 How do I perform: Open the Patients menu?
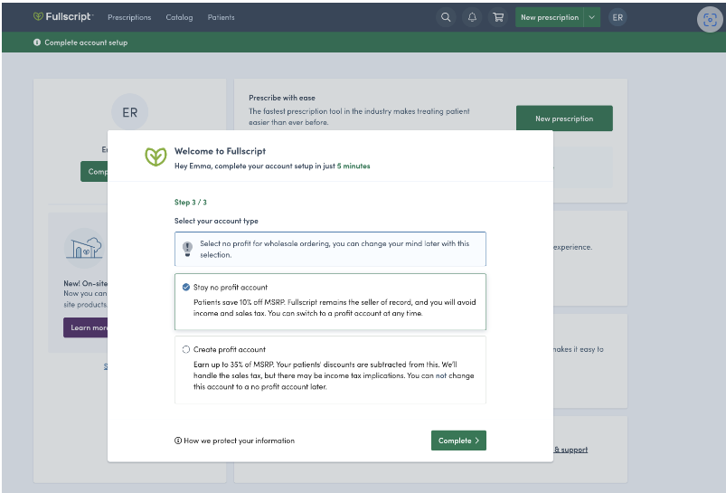221,17
